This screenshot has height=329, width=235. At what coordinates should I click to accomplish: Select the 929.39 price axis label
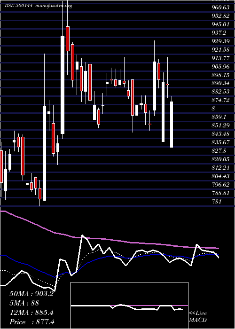tap(220, 41)
